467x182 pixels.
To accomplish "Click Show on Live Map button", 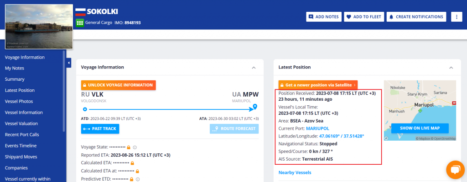I will [420, 128].
